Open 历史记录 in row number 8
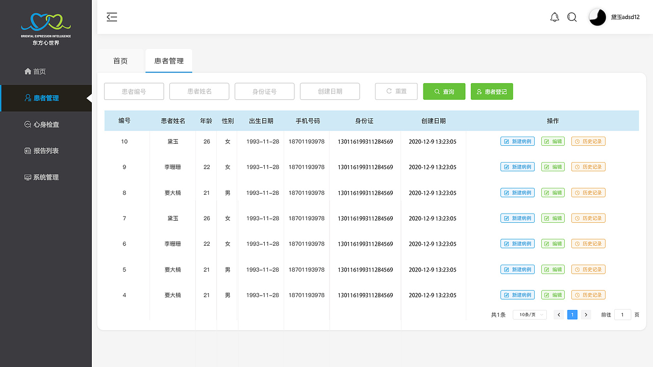This screenshot has width=653, height=367. [x=588, y=193]
